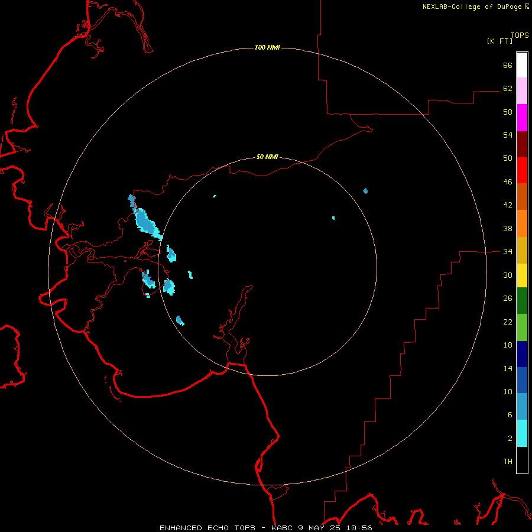
Task: Click the 38 legend value
Action: click(x=508, y=228)
